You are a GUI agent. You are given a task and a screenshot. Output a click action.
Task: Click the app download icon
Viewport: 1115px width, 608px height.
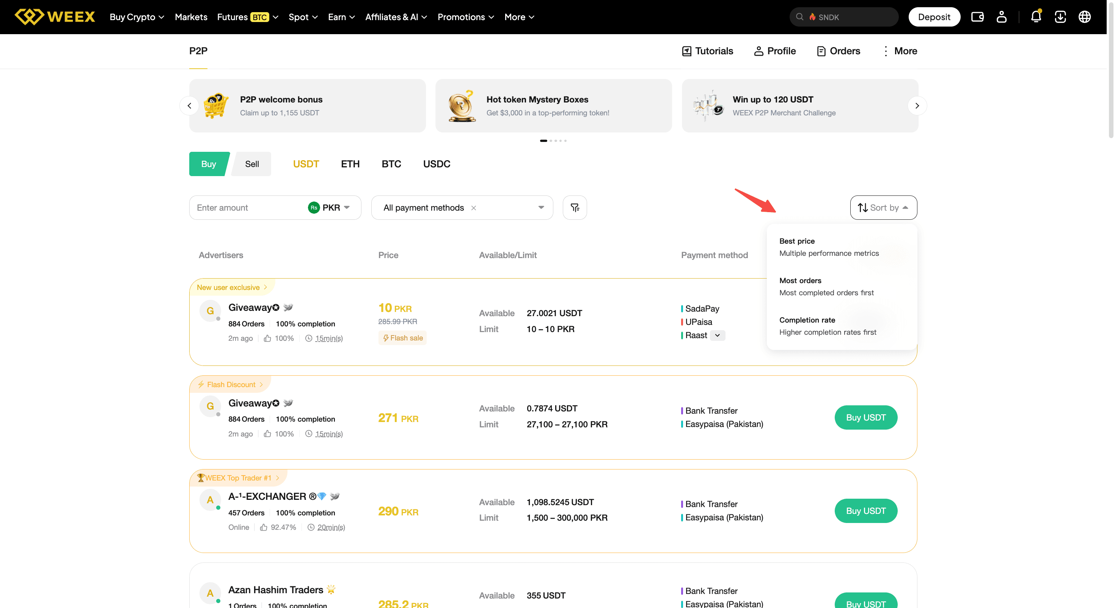(x=1060, y=17)
